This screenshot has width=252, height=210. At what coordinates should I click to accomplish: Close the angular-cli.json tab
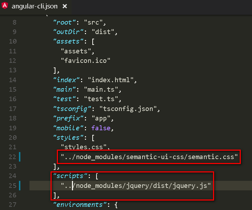pos(65,6)
